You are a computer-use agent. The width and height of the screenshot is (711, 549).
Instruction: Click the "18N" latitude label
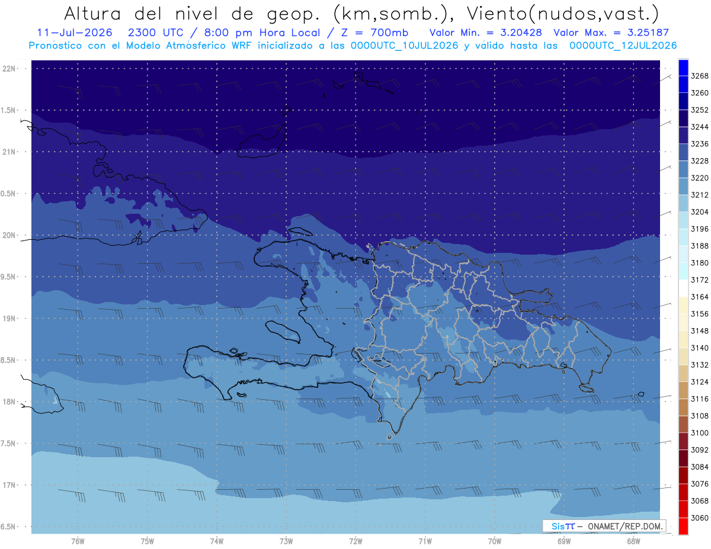tap(10, 402)
